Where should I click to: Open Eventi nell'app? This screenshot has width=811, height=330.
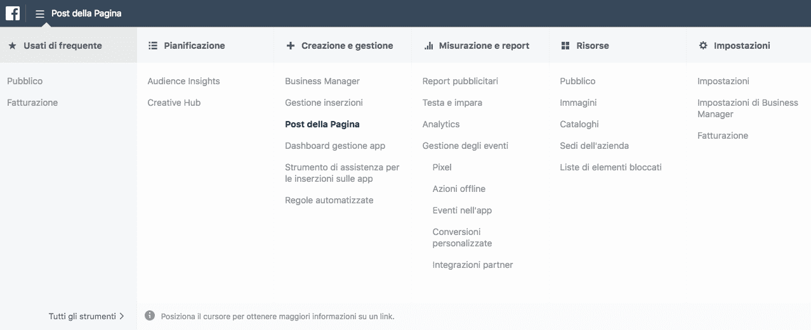point(462,210)
